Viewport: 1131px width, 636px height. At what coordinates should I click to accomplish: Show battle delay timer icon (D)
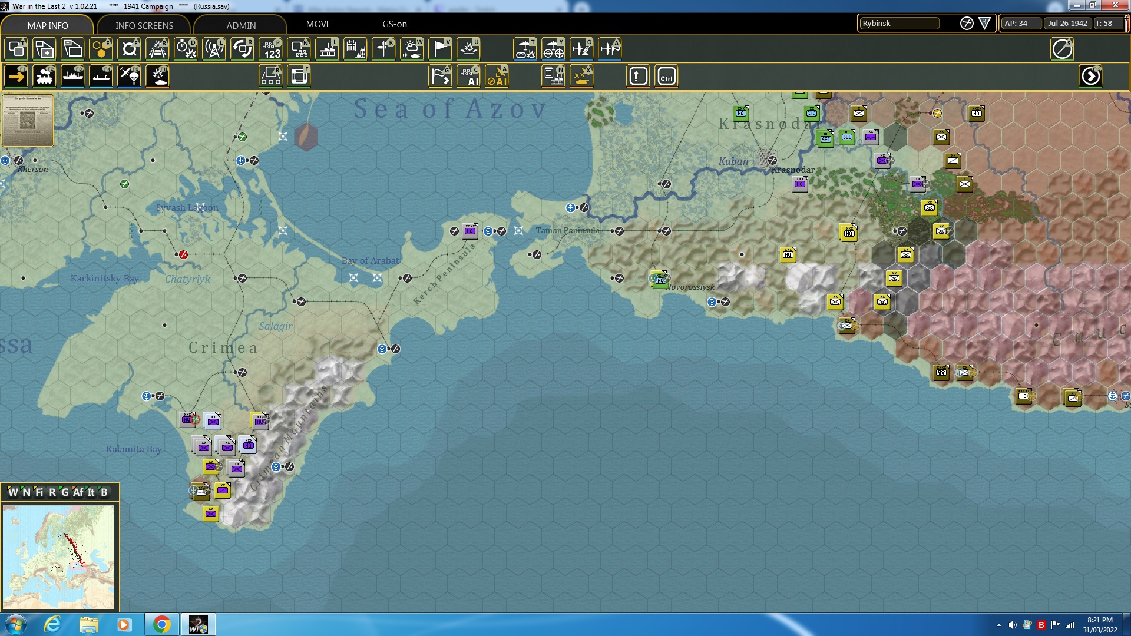coord(186,49)
